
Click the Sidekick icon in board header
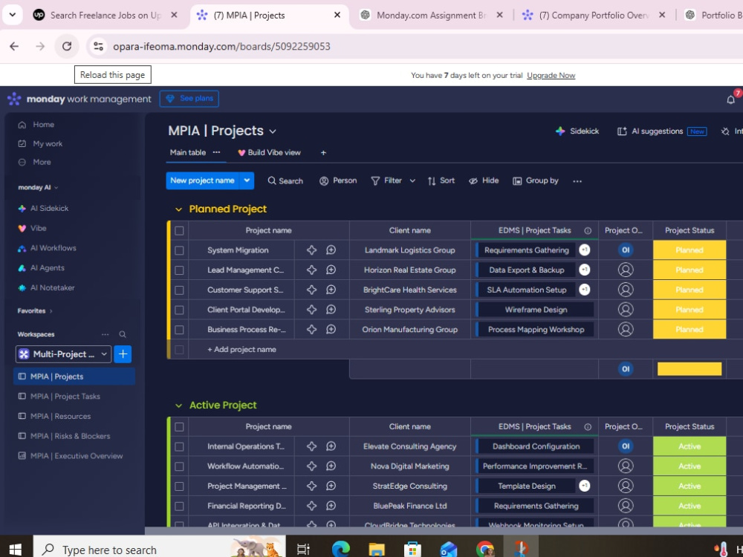pos(560,131)
